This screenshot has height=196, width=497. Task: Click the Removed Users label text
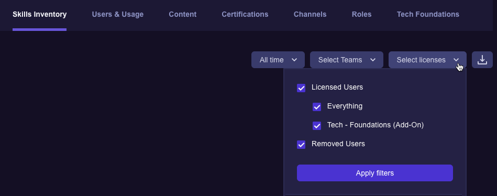pos(338,144)
